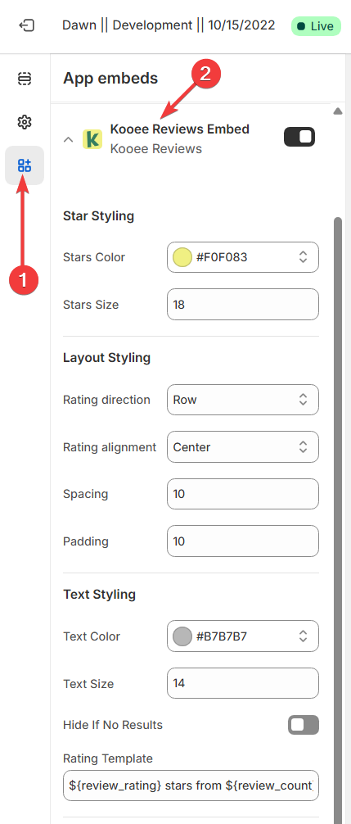
Task: Open theme settings gear icon
Action: (24, 122)
